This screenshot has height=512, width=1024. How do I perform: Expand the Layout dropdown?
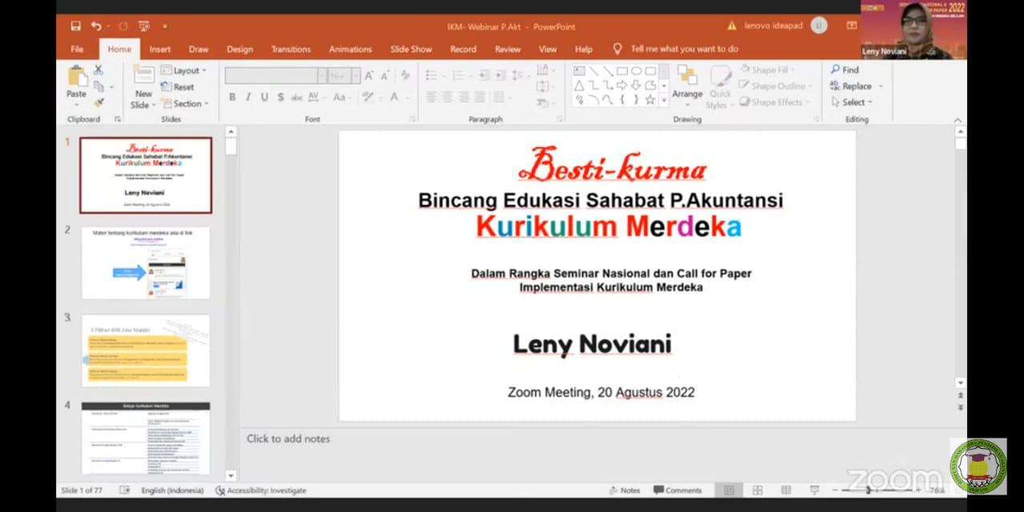(185, 70)
